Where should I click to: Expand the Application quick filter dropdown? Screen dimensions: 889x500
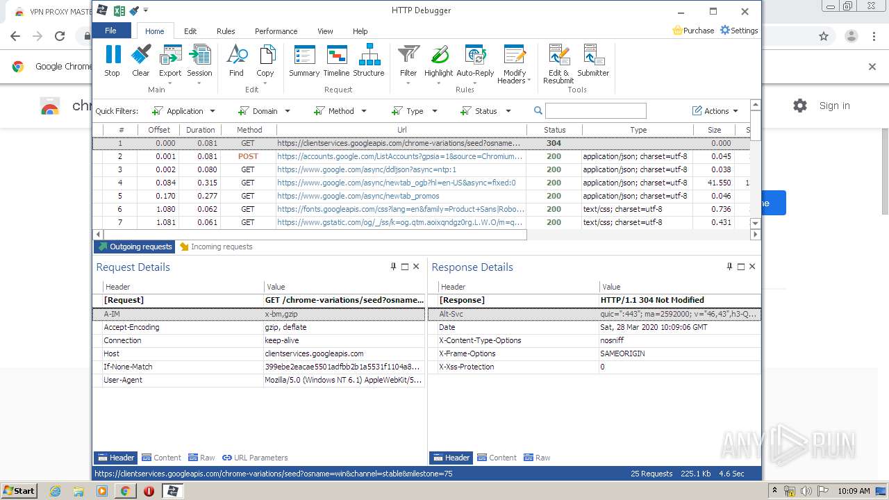pyautogui.click(x=213, y=111)
